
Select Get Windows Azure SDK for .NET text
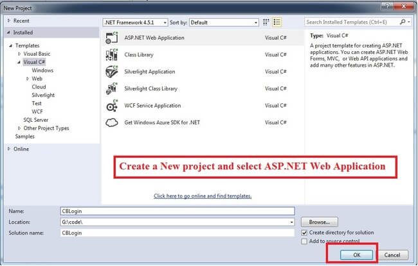click(x=162, y=122)
